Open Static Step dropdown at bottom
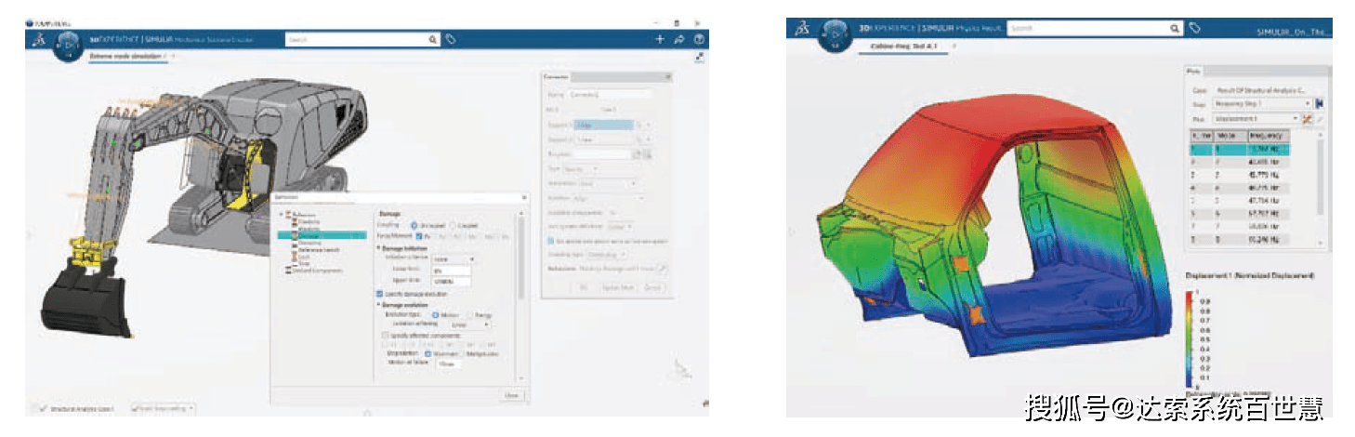The image size is (1355, 437). click(164, 408)
